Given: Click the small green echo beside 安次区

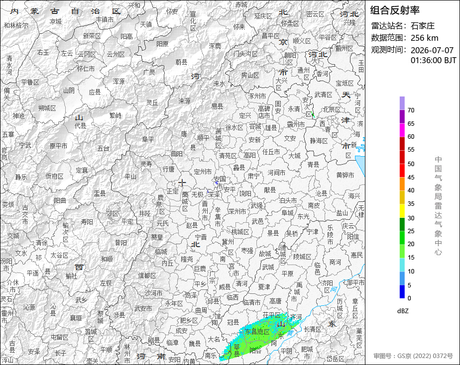Looking at the screenshot, I should pos(313,115).
